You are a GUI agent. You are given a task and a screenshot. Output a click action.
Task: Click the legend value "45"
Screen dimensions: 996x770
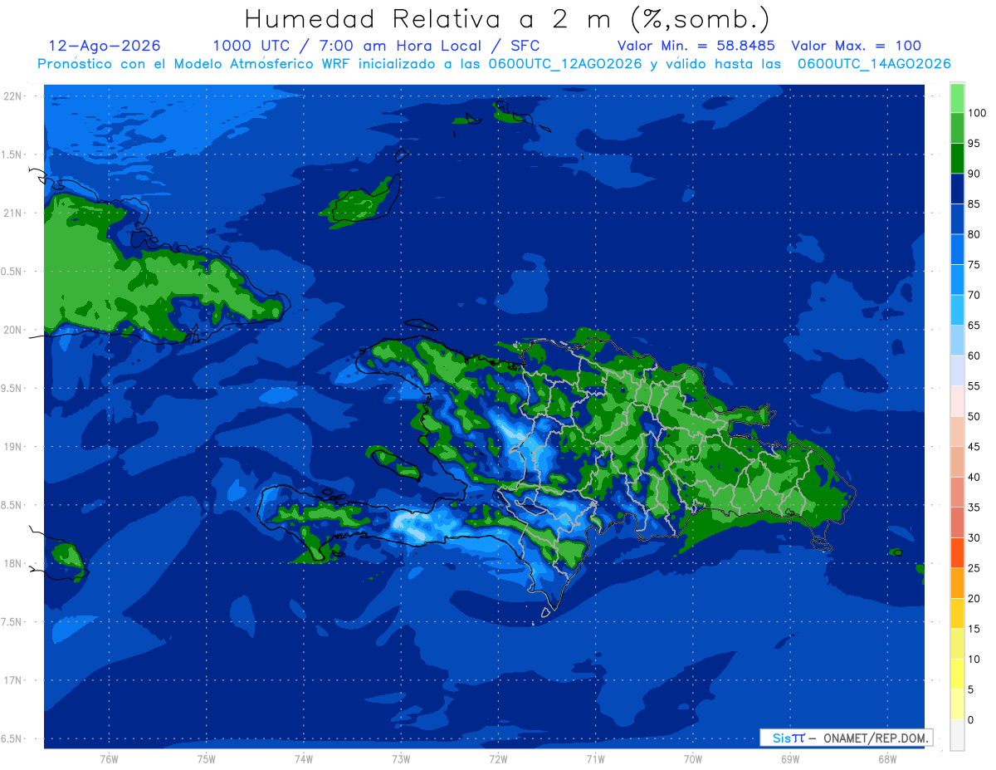(974, 446)
